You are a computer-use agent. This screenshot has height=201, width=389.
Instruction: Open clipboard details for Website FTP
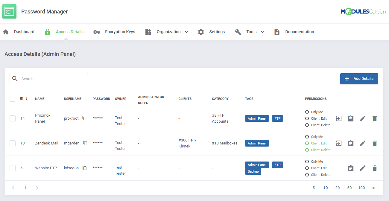pyautogui.click(x=350, y=168)
